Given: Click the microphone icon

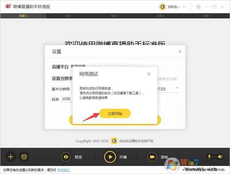Looking at the screenshot, I should click(x=209, y=157).
